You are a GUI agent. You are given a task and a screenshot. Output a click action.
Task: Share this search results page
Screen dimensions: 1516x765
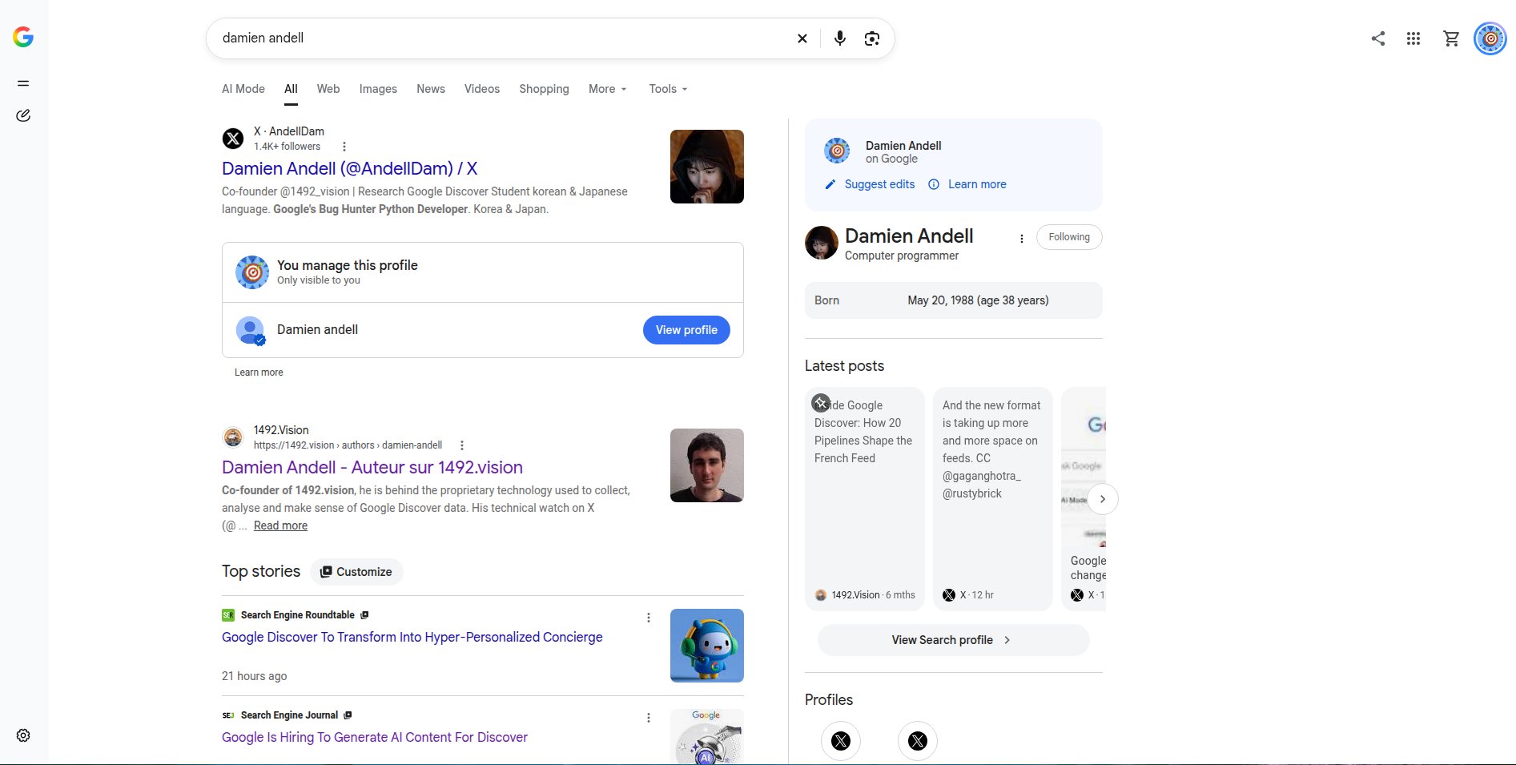1378,38
